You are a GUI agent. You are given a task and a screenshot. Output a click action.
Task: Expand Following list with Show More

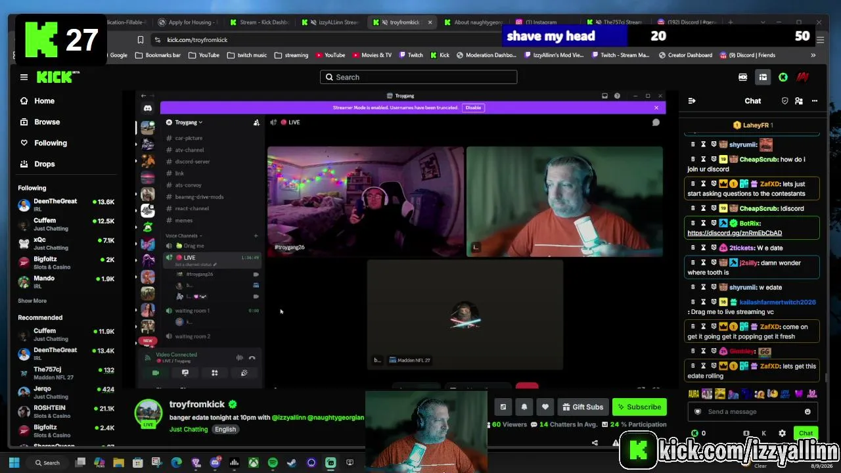(x=32, y=301)
